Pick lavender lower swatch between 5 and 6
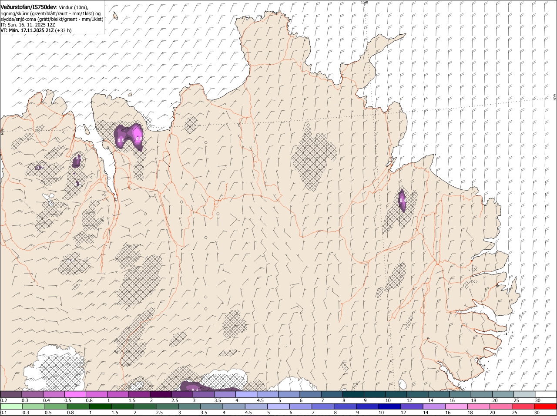This screenshot has width=557, height=416. coord(278,406)
